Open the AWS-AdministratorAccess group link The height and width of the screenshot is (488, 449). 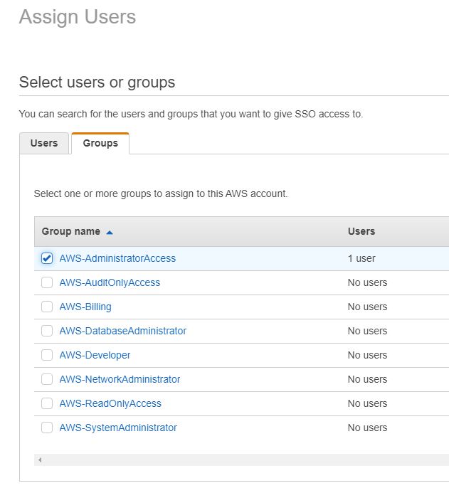117,258
